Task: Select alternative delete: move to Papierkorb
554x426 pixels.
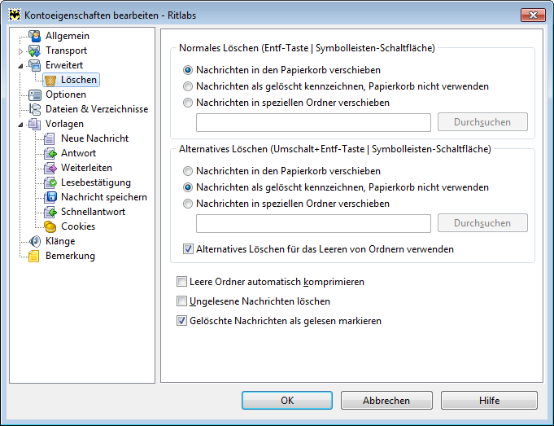Action: click(188, 171)
